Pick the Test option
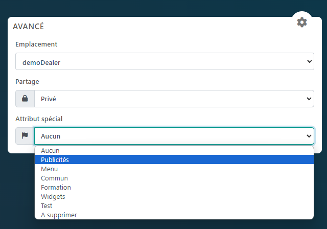This screenshot has width=327, height=229. (x=46, y=206)
